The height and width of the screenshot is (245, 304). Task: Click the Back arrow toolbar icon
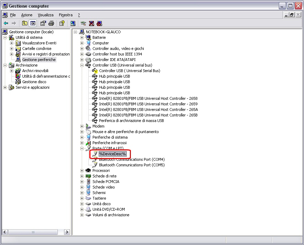pos(6,24)
